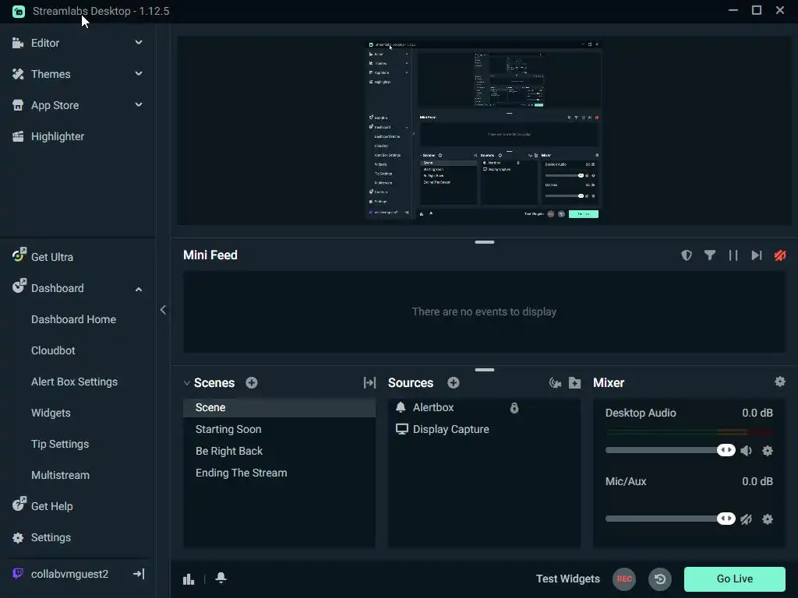798x598 pixels.
Task: Open Cloudbot from Dashboard menu
Action: coord(53,350)
